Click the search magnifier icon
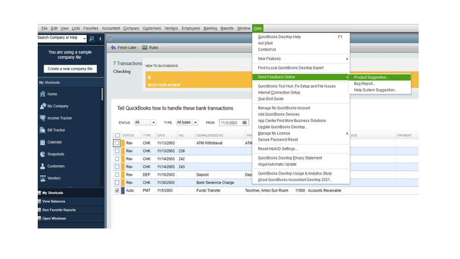 [92, 38]
